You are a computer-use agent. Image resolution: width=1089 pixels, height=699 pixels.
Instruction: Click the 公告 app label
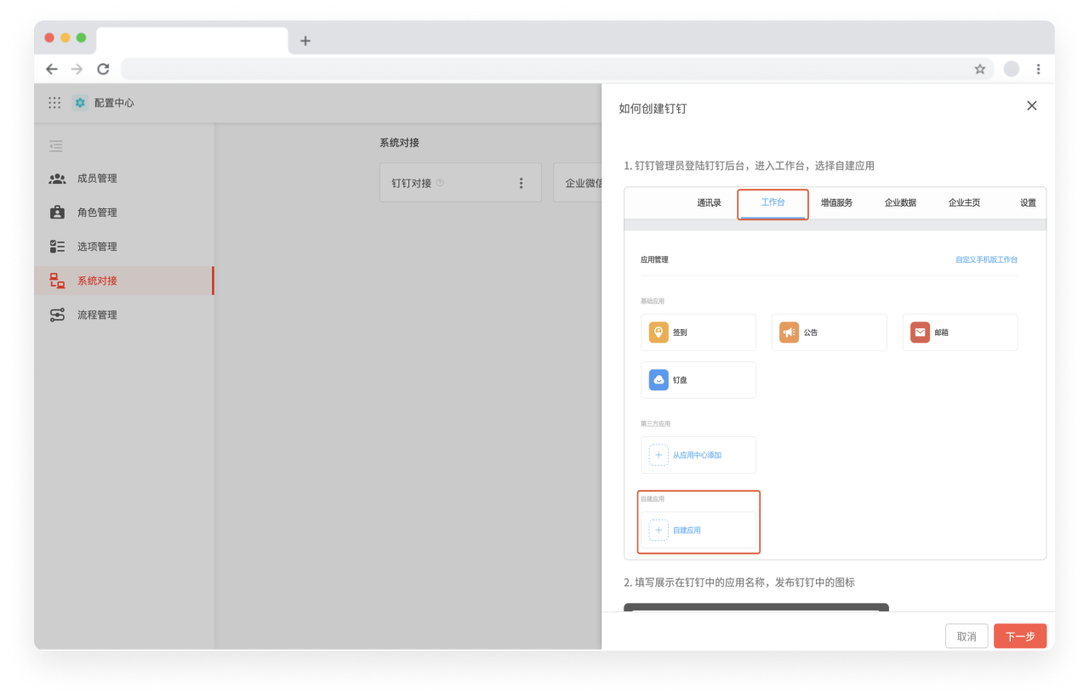tap(811, 332)
